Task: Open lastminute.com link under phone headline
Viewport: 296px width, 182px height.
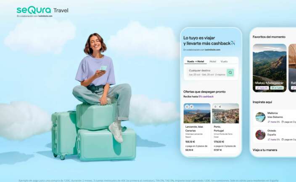Action: coord(213,50)
